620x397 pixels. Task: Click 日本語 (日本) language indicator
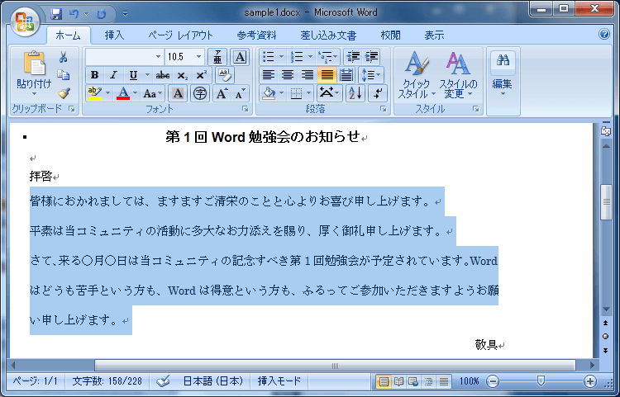click(x=212, y=381)
